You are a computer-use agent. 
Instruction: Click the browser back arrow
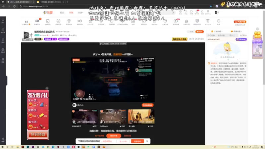coord(3,6)
